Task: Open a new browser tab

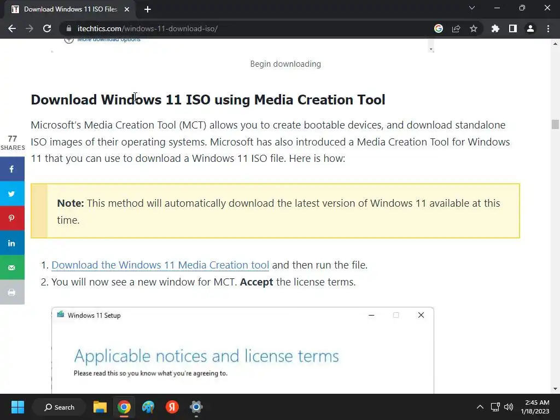Action: [148, 9]
